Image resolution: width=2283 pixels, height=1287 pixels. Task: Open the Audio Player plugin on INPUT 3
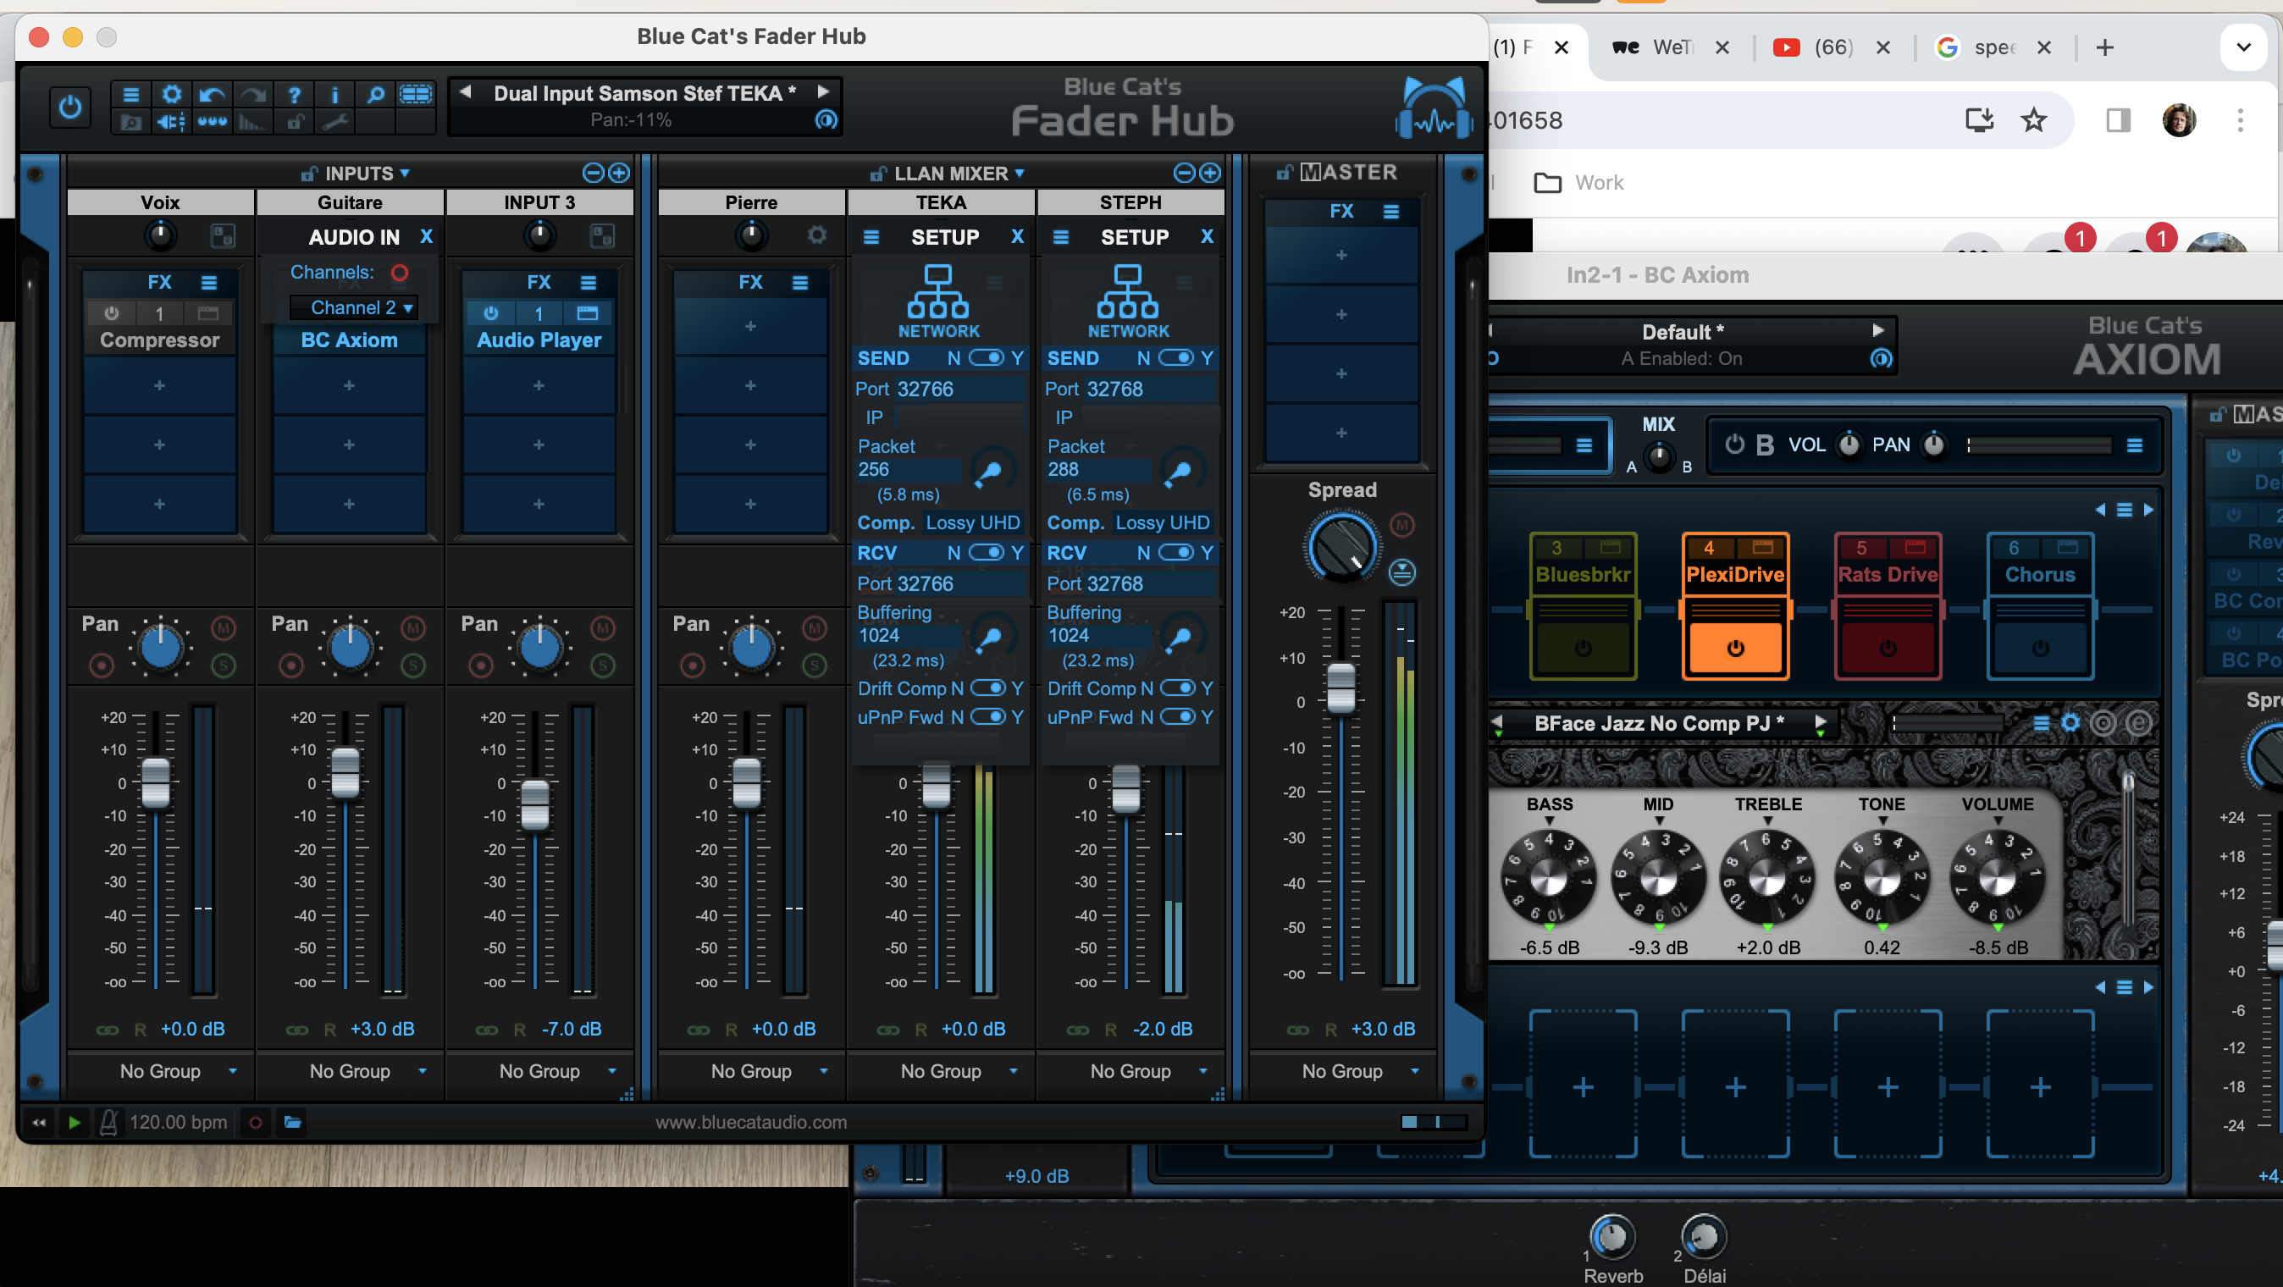coord(539,340)
